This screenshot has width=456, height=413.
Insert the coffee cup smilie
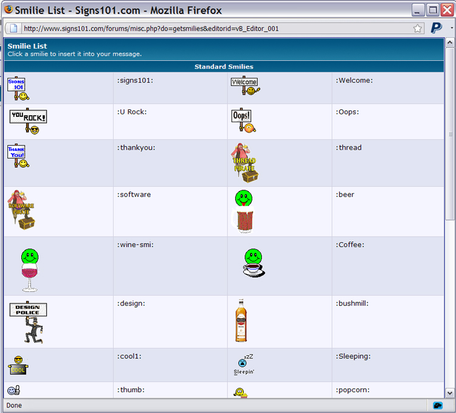click(254, 263)
